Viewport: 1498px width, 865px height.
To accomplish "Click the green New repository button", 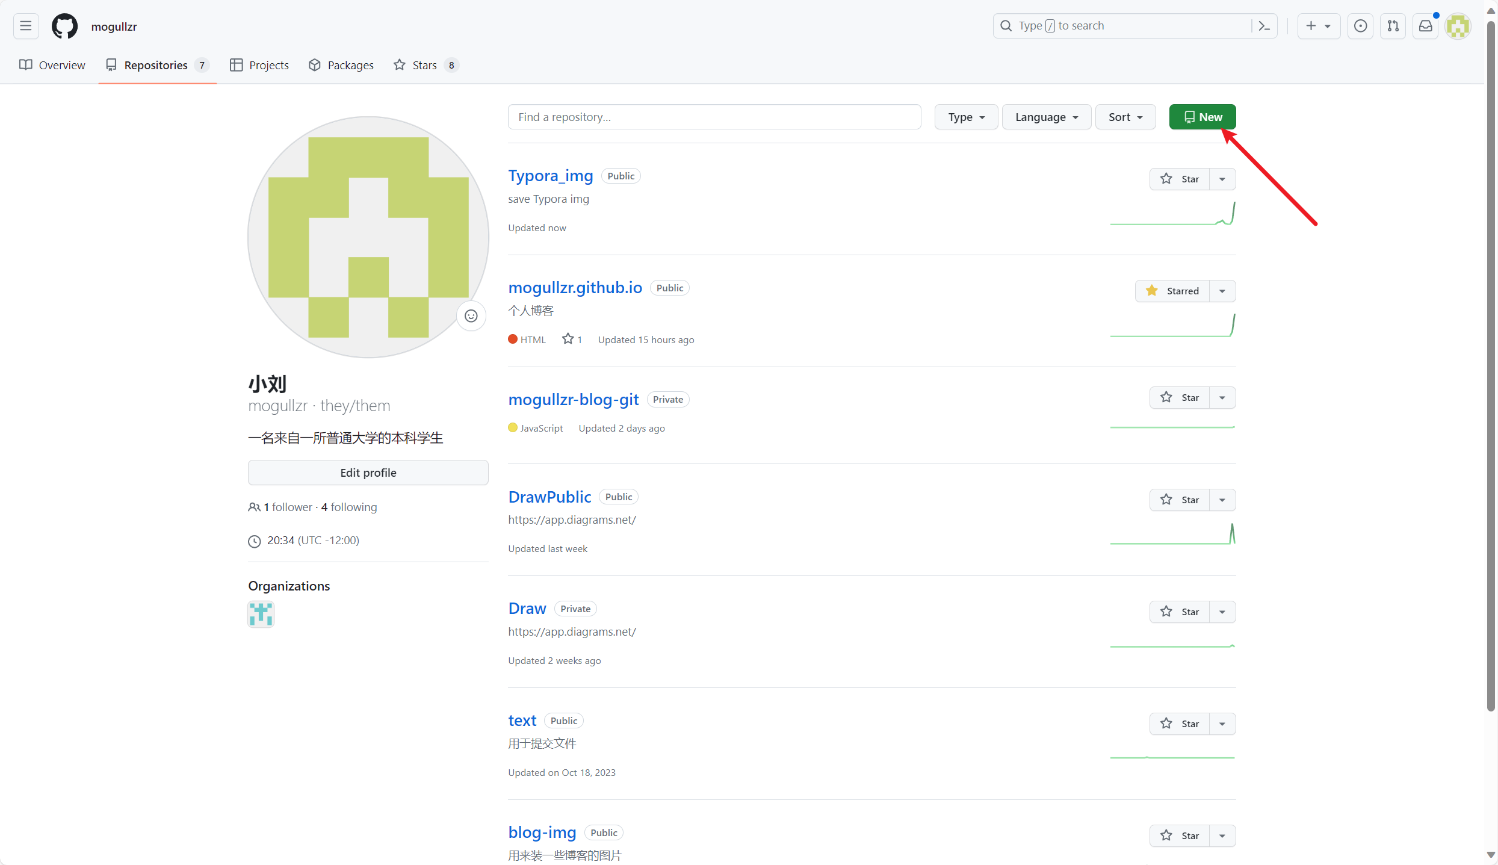I will pos(1202,117).
